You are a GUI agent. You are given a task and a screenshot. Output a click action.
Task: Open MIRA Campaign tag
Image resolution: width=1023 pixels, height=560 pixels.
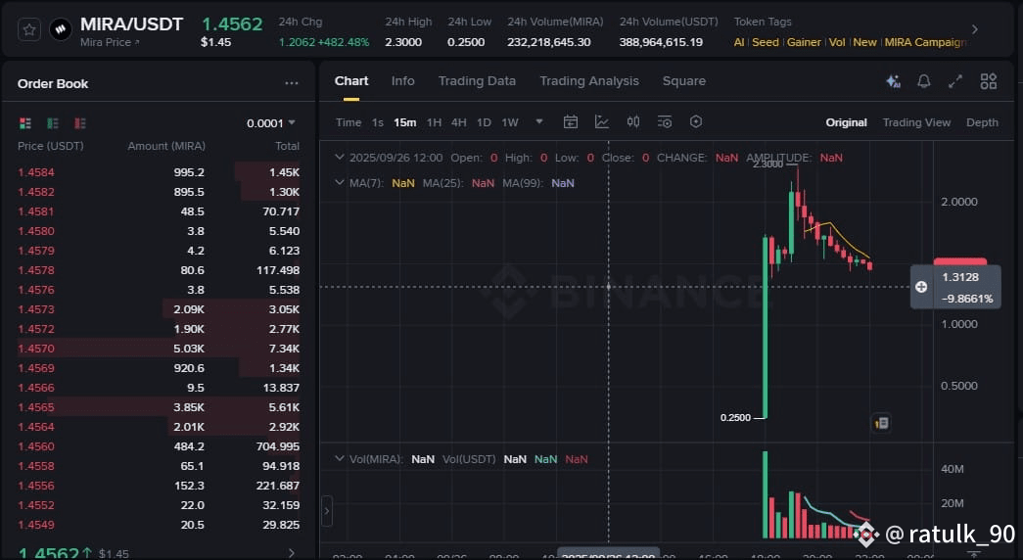point(925,42)
